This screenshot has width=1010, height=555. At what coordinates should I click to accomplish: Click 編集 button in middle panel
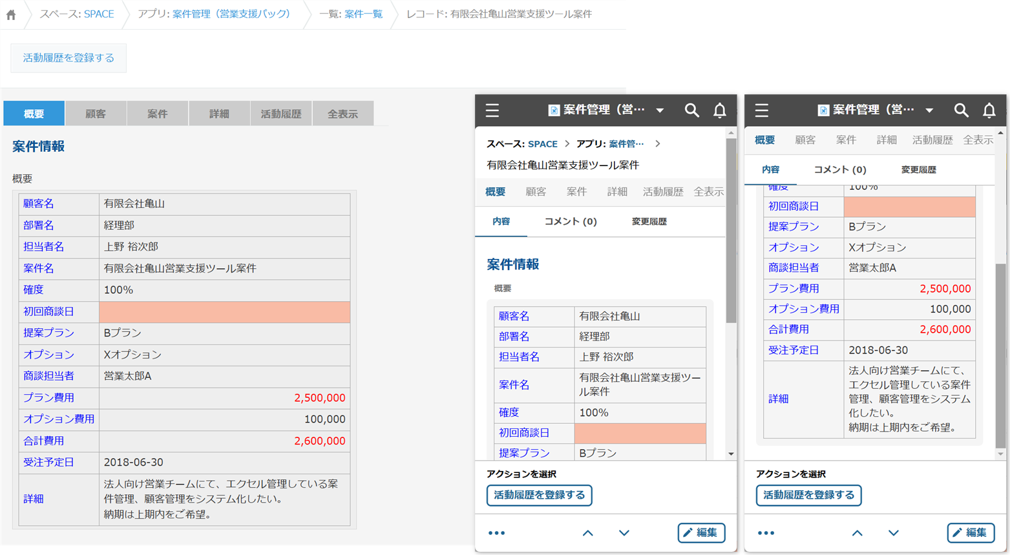(x=701, y=533)
